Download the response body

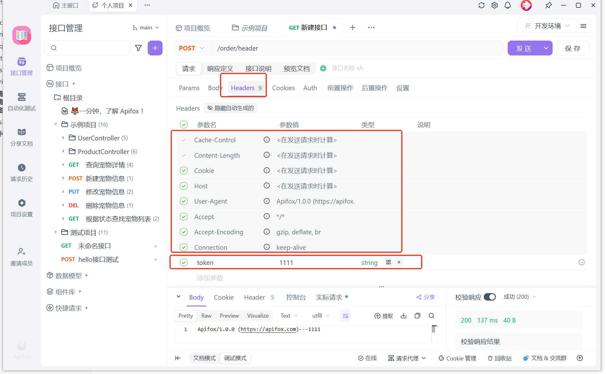(403, 316)
